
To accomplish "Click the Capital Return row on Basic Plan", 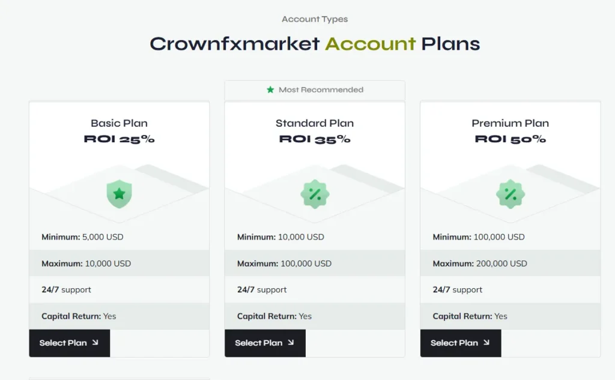I will click(x=120, y=316).
